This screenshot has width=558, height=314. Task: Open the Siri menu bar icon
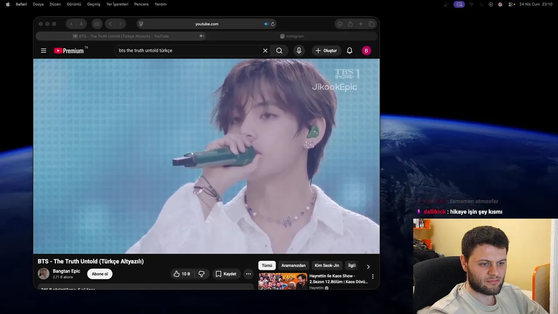click(x=500, y=4)
